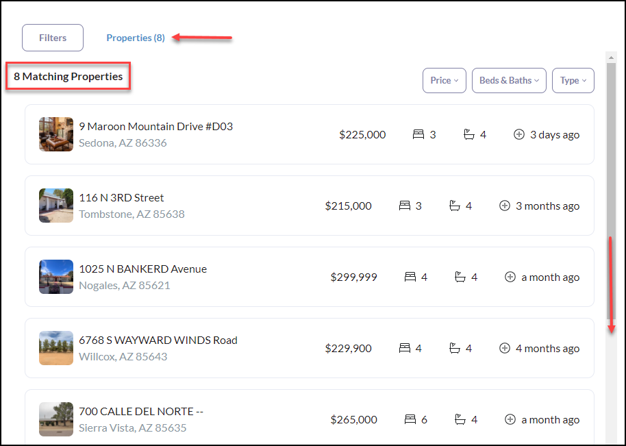Open the Type dropdown filter
This screenshot has height=446, width=626.
573,81
